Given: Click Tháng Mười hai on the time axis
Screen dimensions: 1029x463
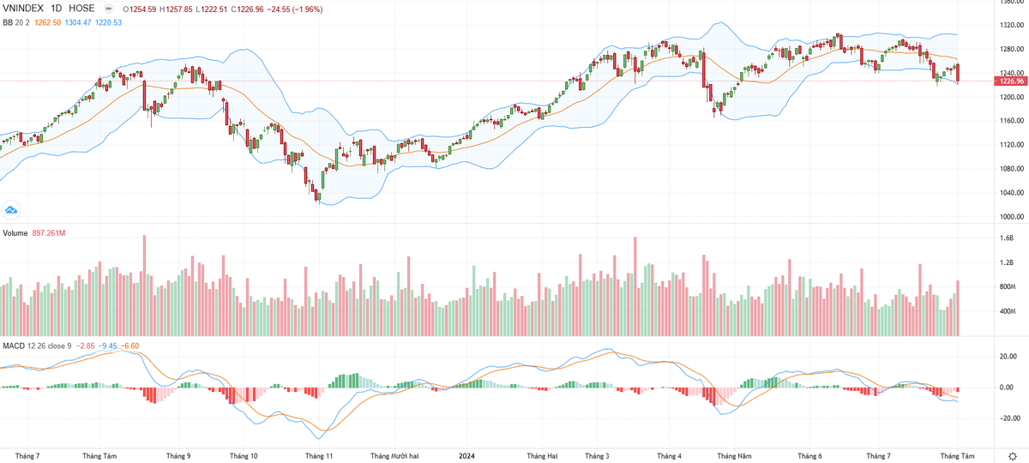Looking at the screenshot, I should [x=394, y=456].
